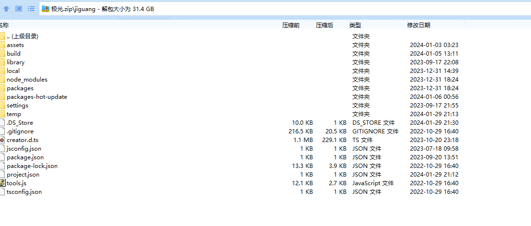Select the tsconfig.json file
This screenshot has width=531, height=226.
coord(24,191)
